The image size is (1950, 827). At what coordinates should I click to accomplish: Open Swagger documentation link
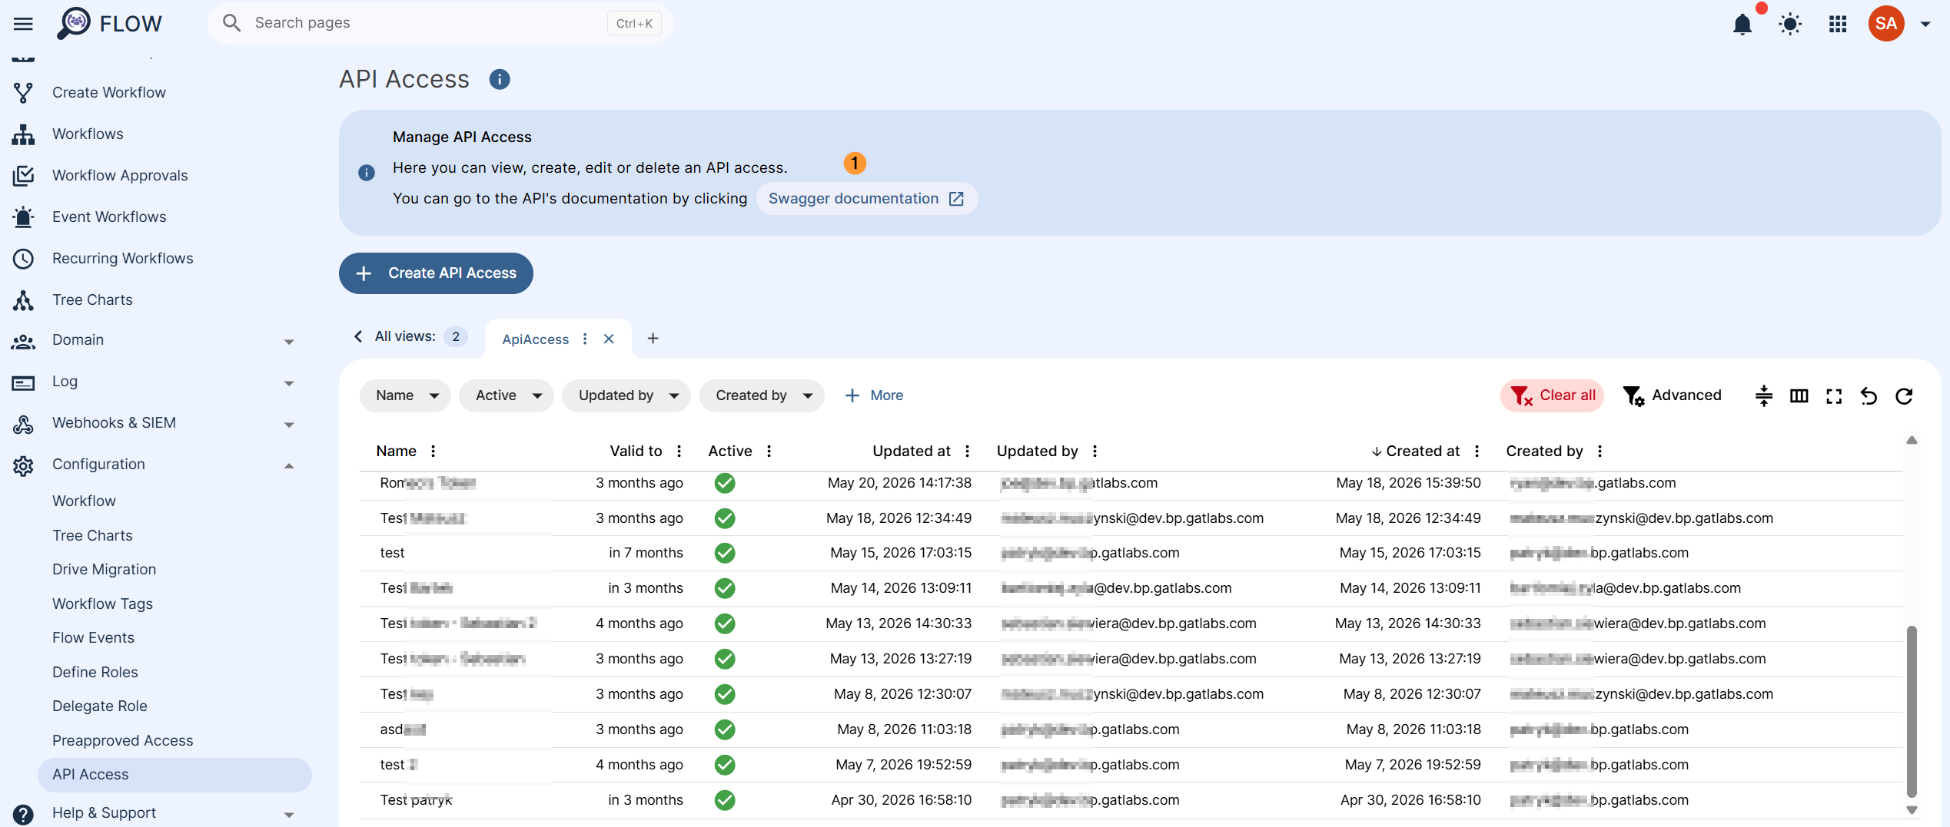tap(866, 199)
